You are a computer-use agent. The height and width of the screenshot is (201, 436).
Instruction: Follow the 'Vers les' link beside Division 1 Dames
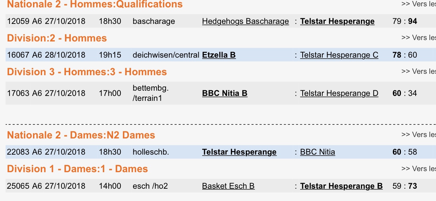pos(418,169)
